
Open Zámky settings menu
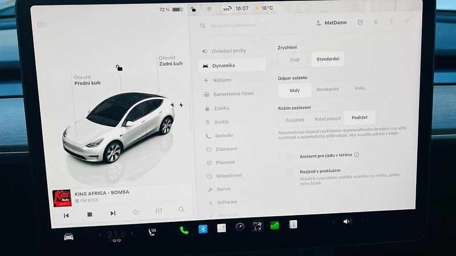pos(218,108)
